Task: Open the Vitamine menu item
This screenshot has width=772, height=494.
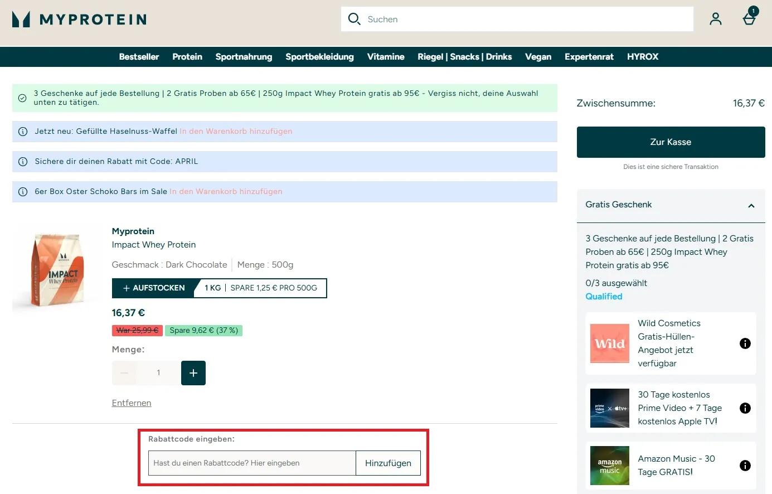Action: tap(386, 57)
